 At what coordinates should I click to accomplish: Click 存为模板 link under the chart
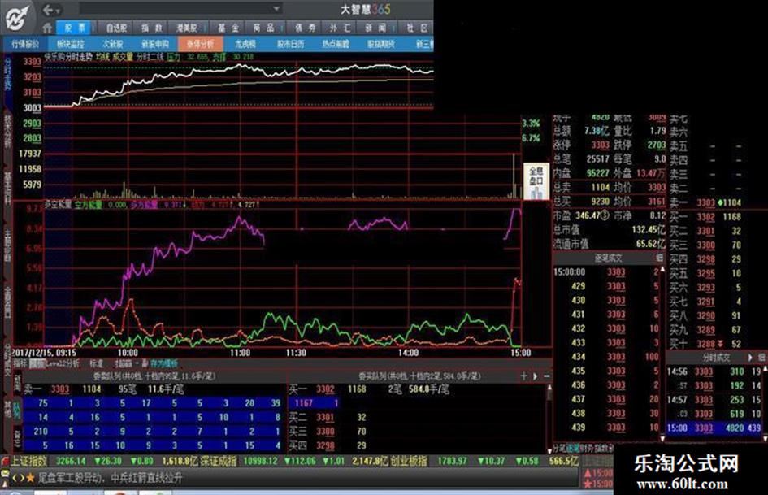(x=164, y=363)
